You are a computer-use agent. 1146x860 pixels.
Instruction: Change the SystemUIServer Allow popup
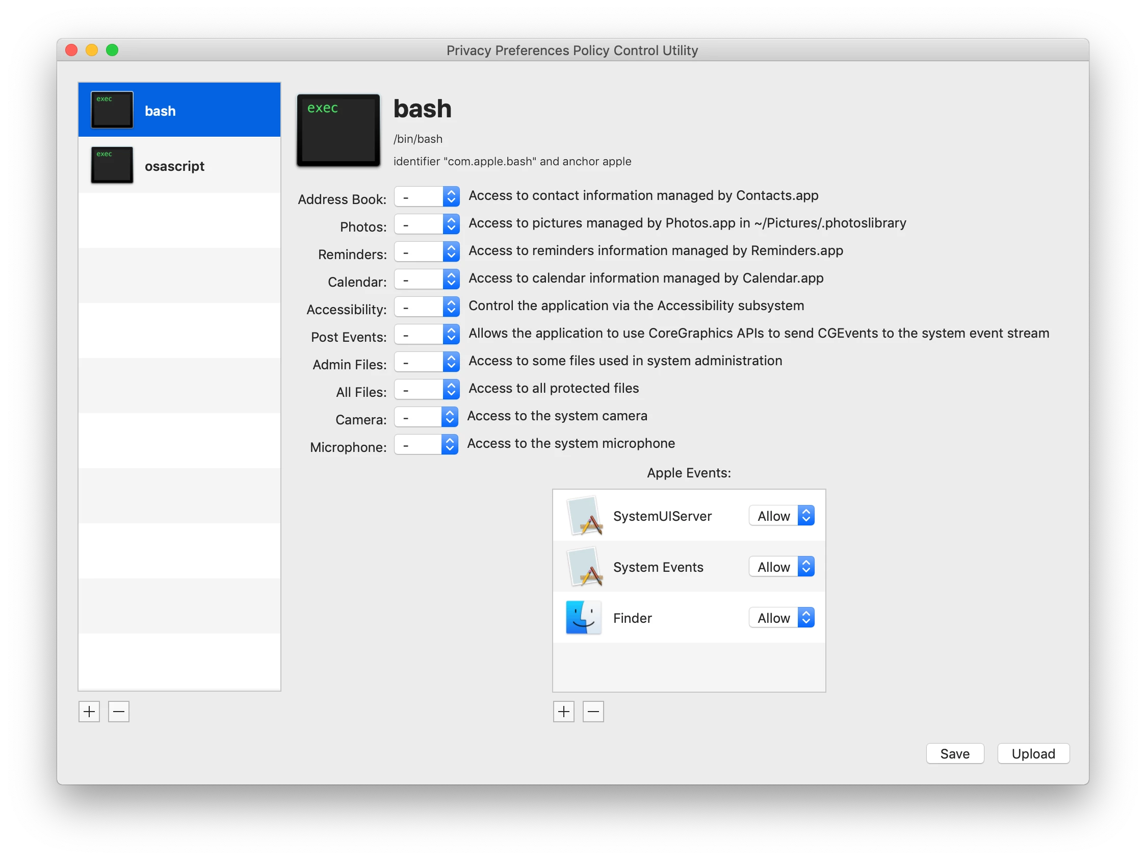(782, 515)
